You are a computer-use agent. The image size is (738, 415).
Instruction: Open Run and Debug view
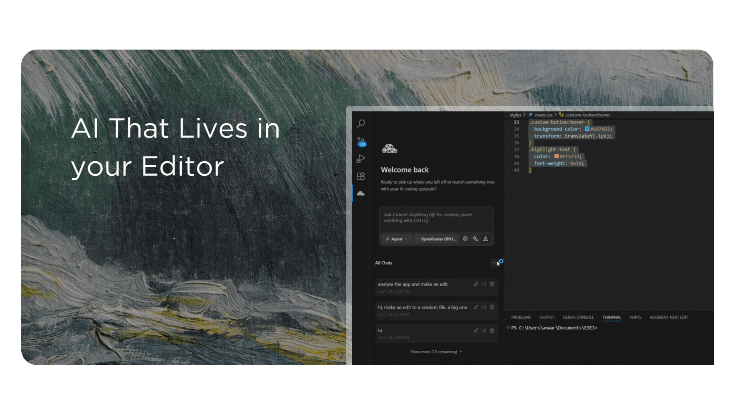click(x=361, y=158)
